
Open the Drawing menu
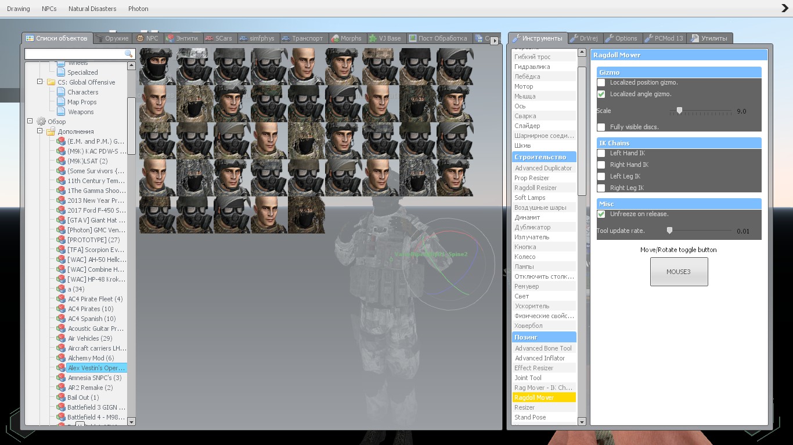tap(19, 9)
